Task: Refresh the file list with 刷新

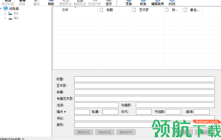Action: (x=51, y=3)
